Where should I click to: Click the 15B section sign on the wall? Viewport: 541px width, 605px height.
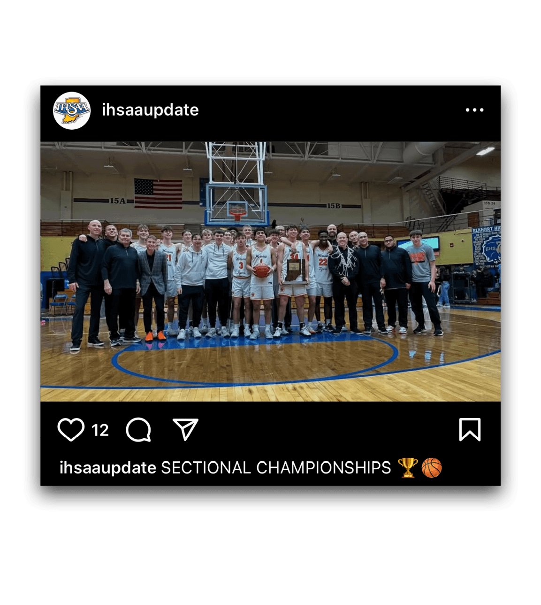(x=334, y=206)
